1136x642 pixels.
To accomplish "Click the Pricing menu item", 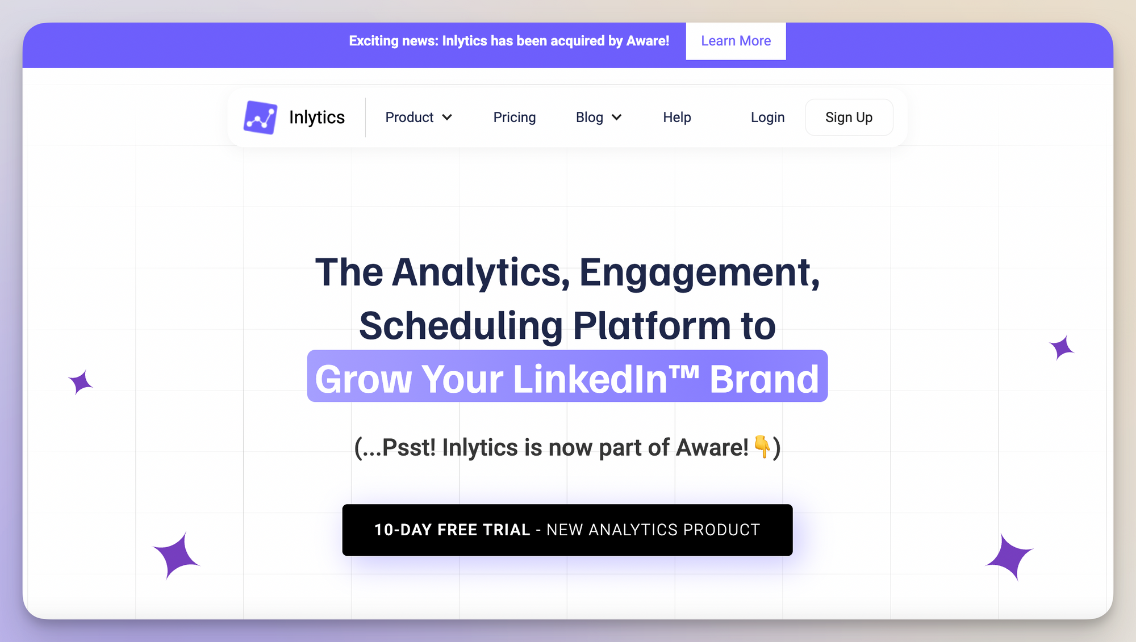I will click(514, 117).
